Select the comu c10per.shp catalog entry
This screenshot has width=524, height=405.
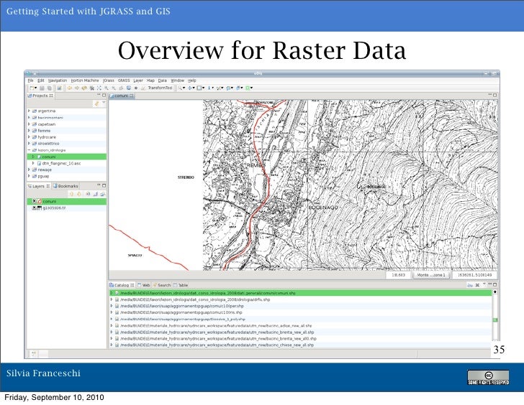pos(182,306)
